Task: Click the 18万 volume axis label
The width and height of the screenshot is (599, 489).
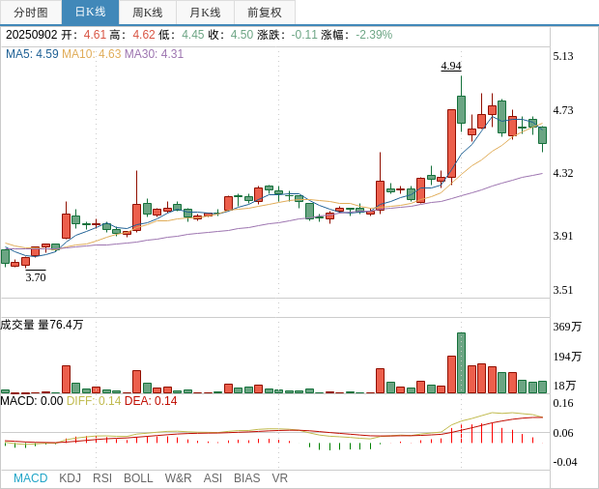Action: (x=564, y=386)
